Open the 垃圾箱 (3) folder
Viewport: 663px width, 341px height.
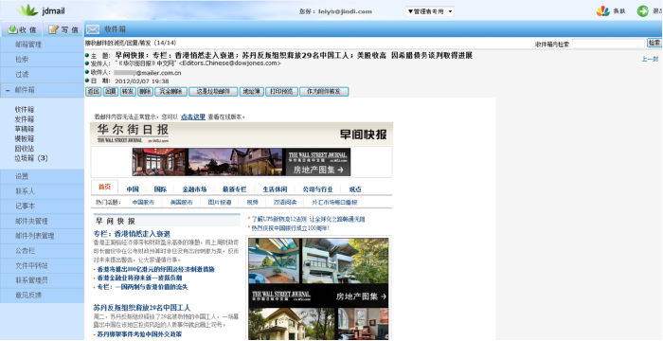(31, 158)
